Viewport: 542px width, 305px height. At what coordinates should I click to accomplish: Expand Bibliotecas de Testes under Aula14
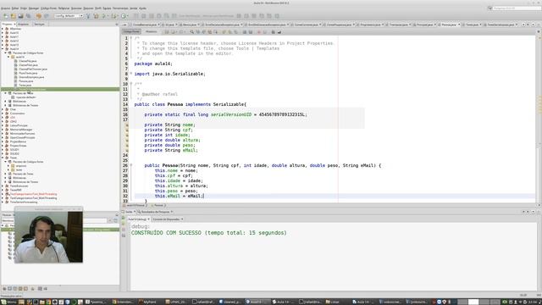point(6,105)
